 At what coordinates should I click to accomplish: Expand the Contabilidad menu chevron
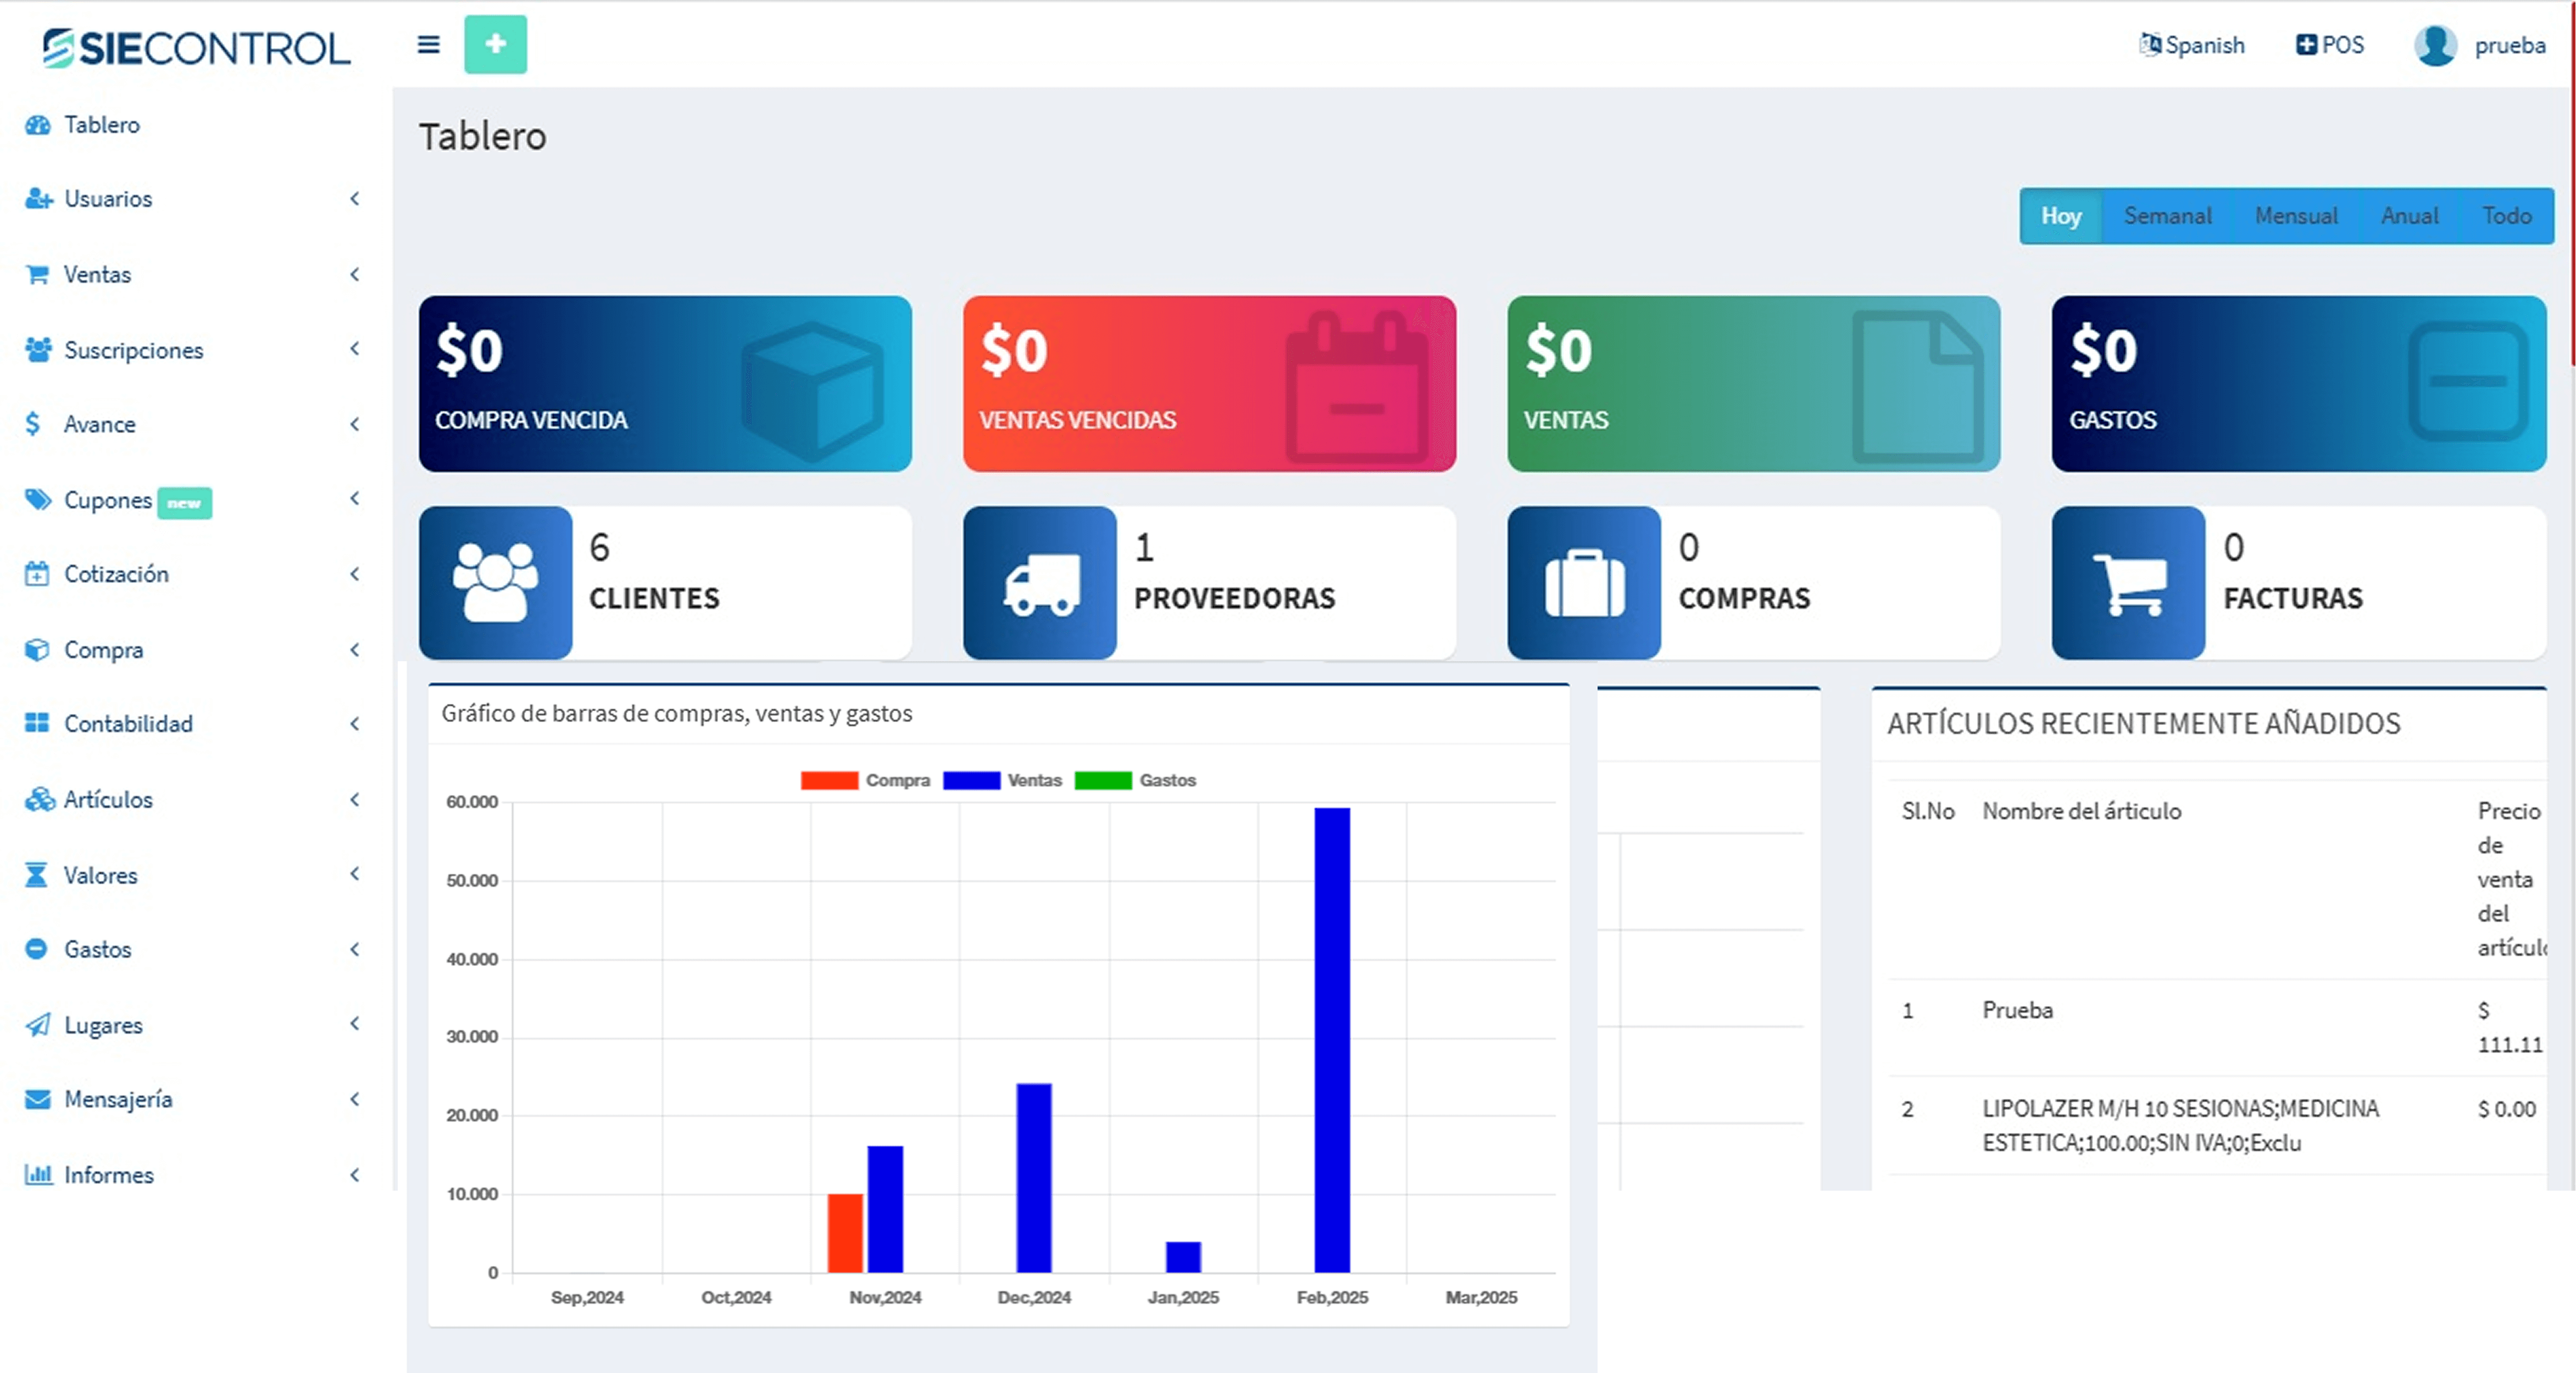click(x=355, y=724)
